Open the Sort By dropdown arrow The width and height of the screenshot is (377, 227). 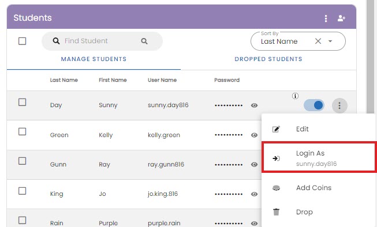tap(330, 41)
